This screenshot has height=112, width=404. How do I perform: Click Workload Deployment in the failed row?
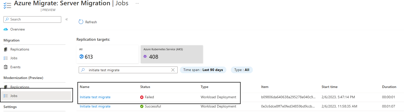point(218,97)
